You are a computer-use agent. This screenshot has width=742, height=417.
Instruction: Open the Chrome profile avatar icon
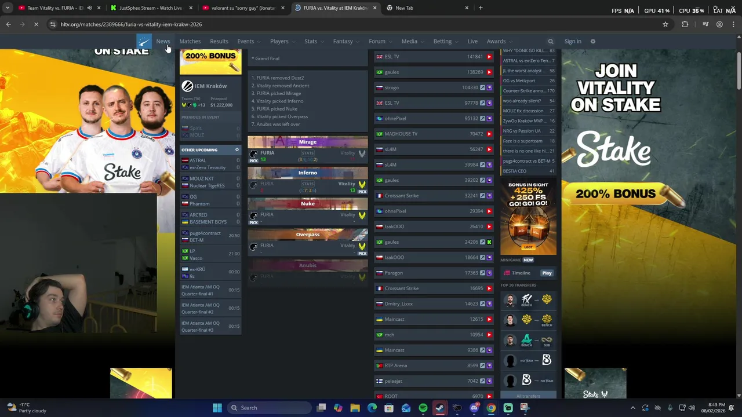pyautogui.click(x=719, y=24)
